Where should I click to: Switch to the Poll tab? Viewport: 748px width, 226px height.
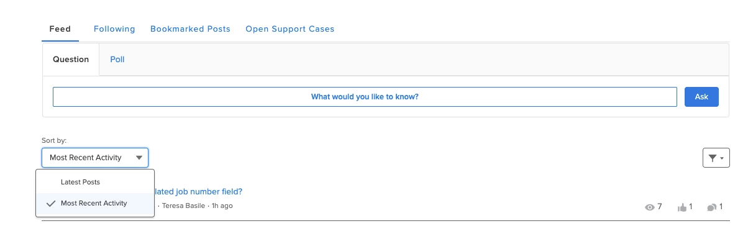[117, 60]
